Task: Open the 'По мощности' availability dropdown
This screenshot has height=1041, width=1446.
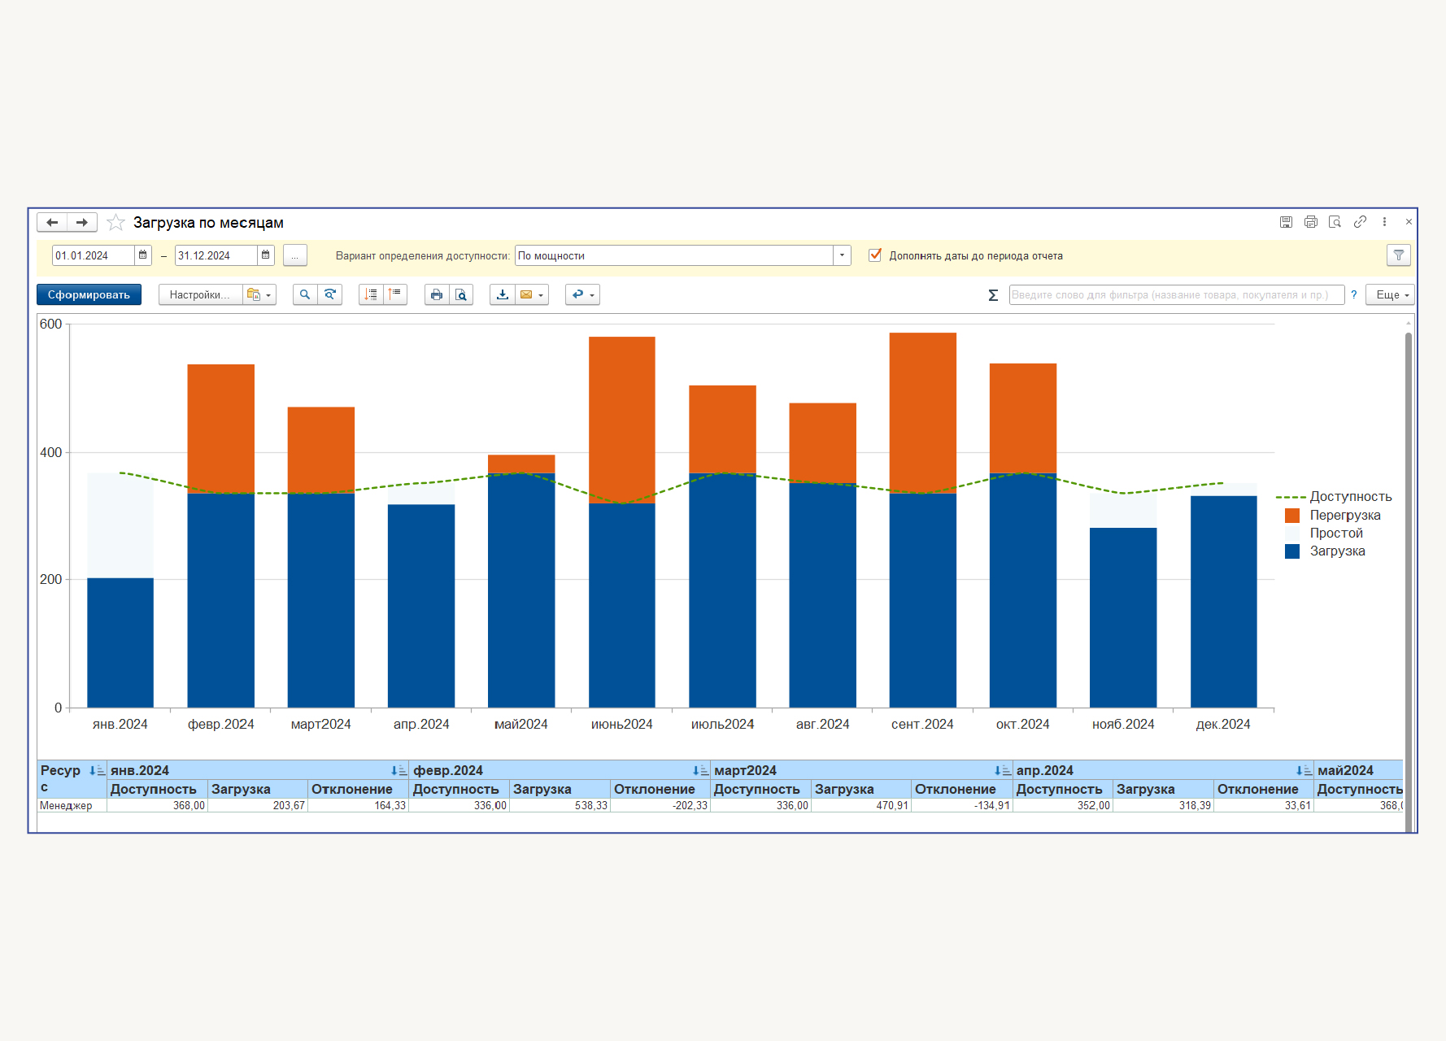Action: pos(842,255)
